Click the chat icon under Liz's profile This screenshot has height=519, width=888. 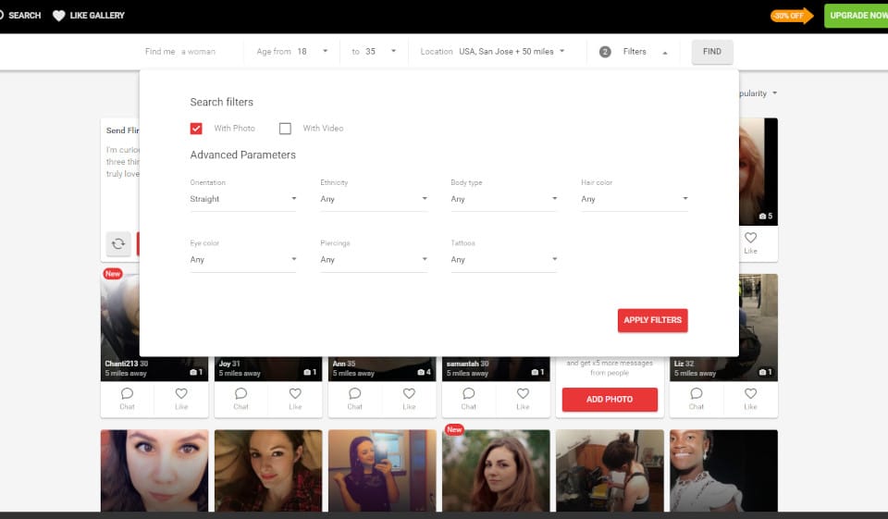point(696,393)
